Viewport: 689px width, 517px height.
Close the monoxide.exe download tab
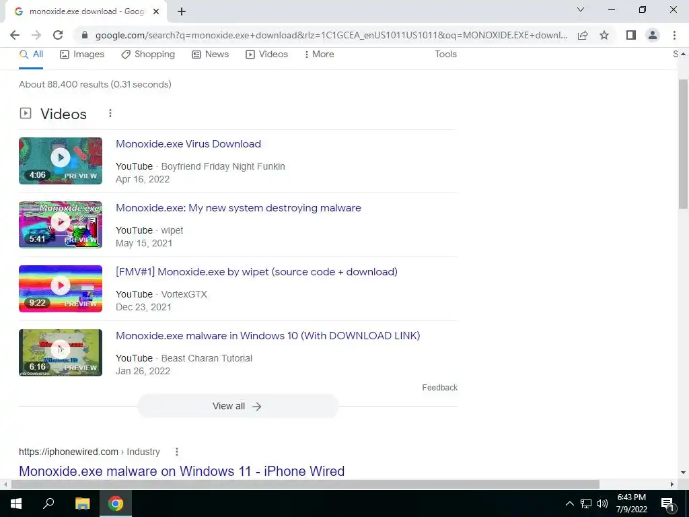click(156, 11)
